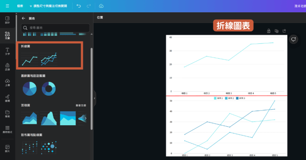The height and width of the screenshot is (160, 306).
Task: Collapse the side panel with the handle arrow
Action: (x=94, y=98)
